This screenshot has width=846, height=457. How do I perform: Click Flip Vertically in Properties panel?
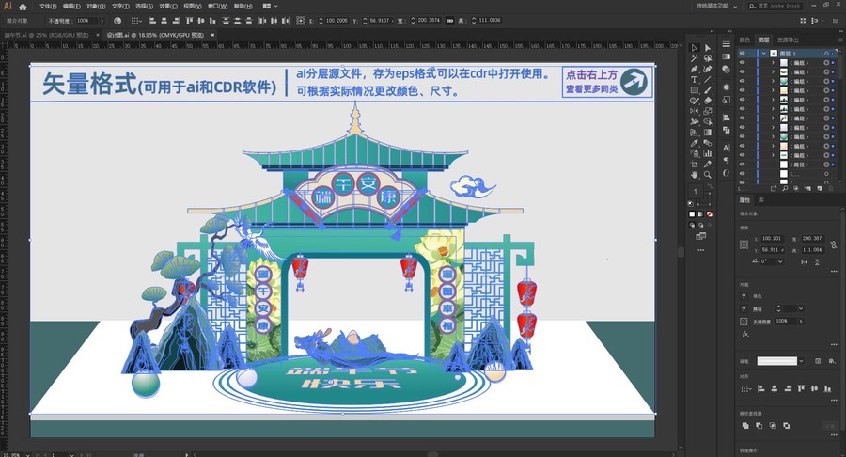818,261
